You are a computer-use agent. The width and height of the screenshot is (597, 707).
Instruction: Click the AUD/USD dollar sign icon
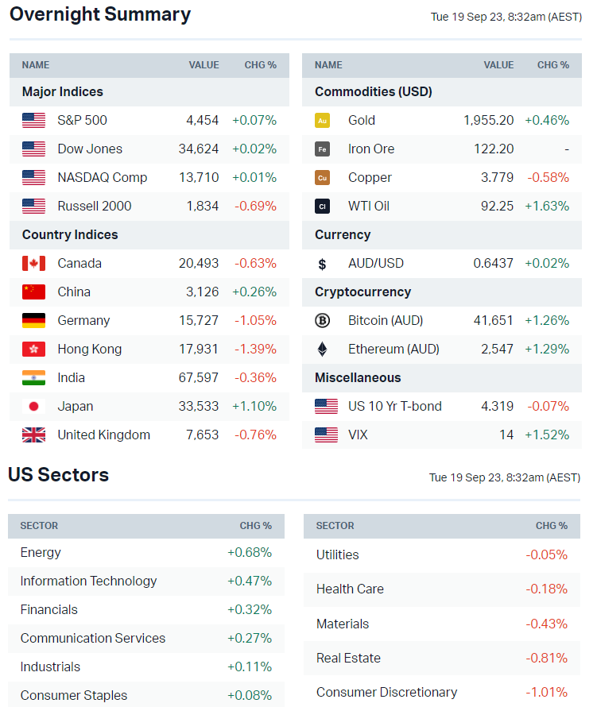click(322, 264)
